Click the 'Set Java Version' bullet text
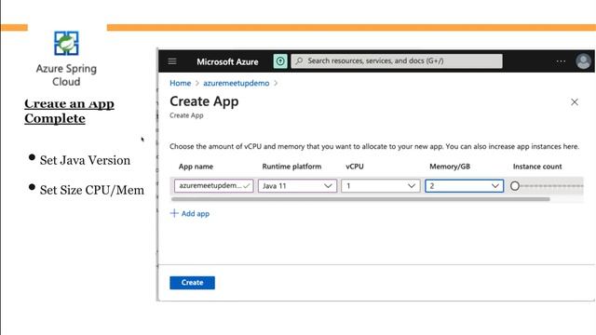 point(85,160)
